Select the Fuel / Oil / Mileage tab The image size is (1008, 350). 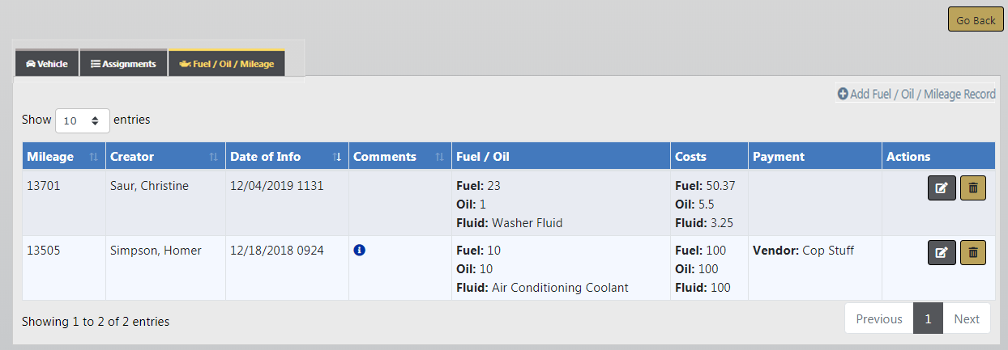click(227, 64)
